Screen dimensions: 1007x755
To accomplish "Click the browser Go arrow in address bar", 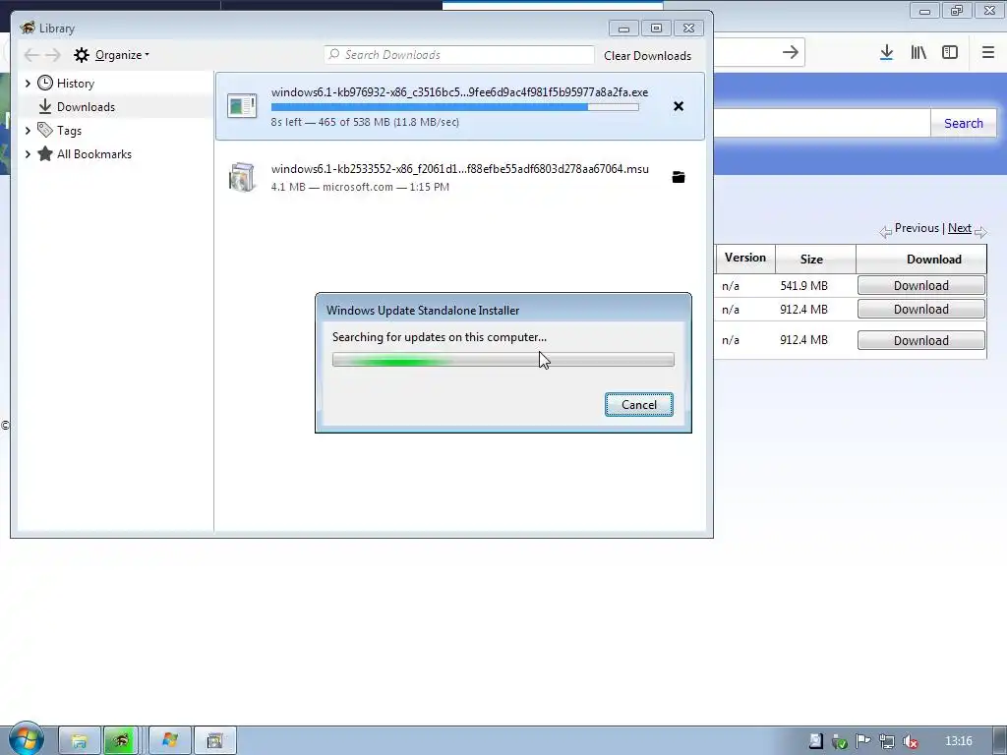I will click(791, 52).
